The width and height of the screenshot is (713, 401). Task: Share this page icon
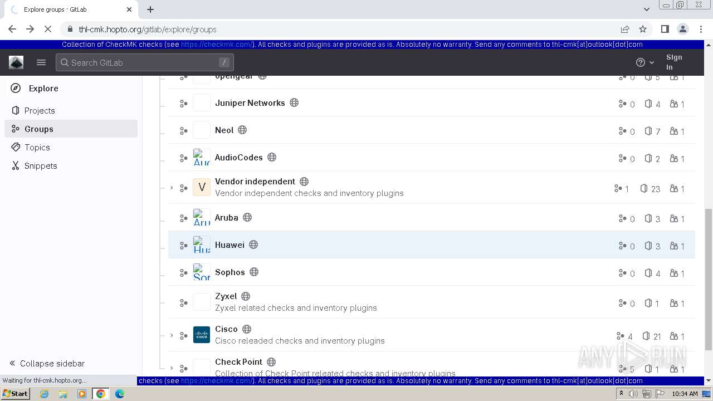click(x=625, y=29)
